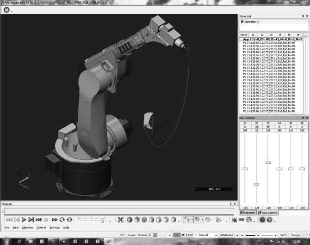310x245 pixels.
Task: Click the progress bar slider handle
Action: pyautogui.click(x=4, y=211)
